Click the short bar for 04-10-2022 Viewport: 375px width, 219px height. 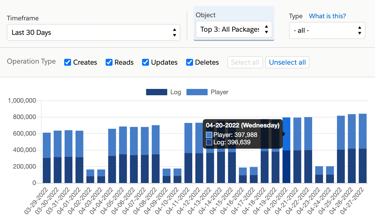click(177, 176)
